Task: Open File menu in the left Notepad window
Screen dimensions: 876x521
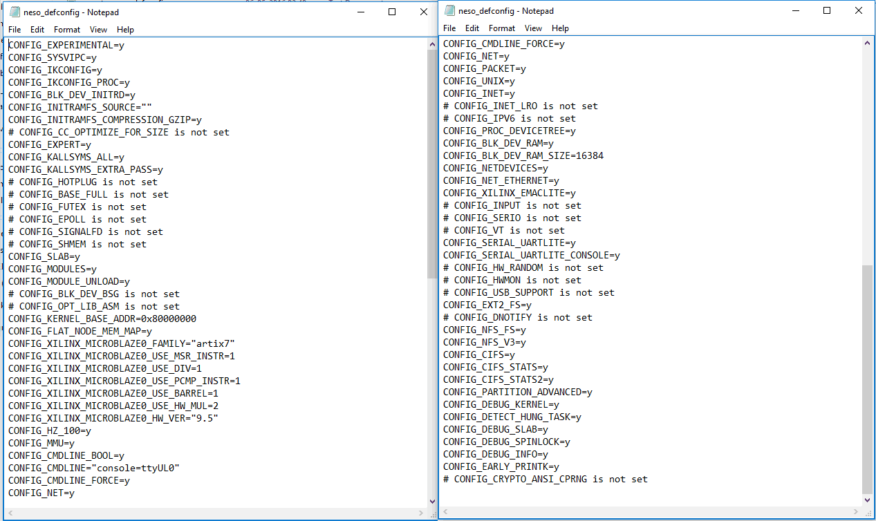Action: tap(15, 30)
